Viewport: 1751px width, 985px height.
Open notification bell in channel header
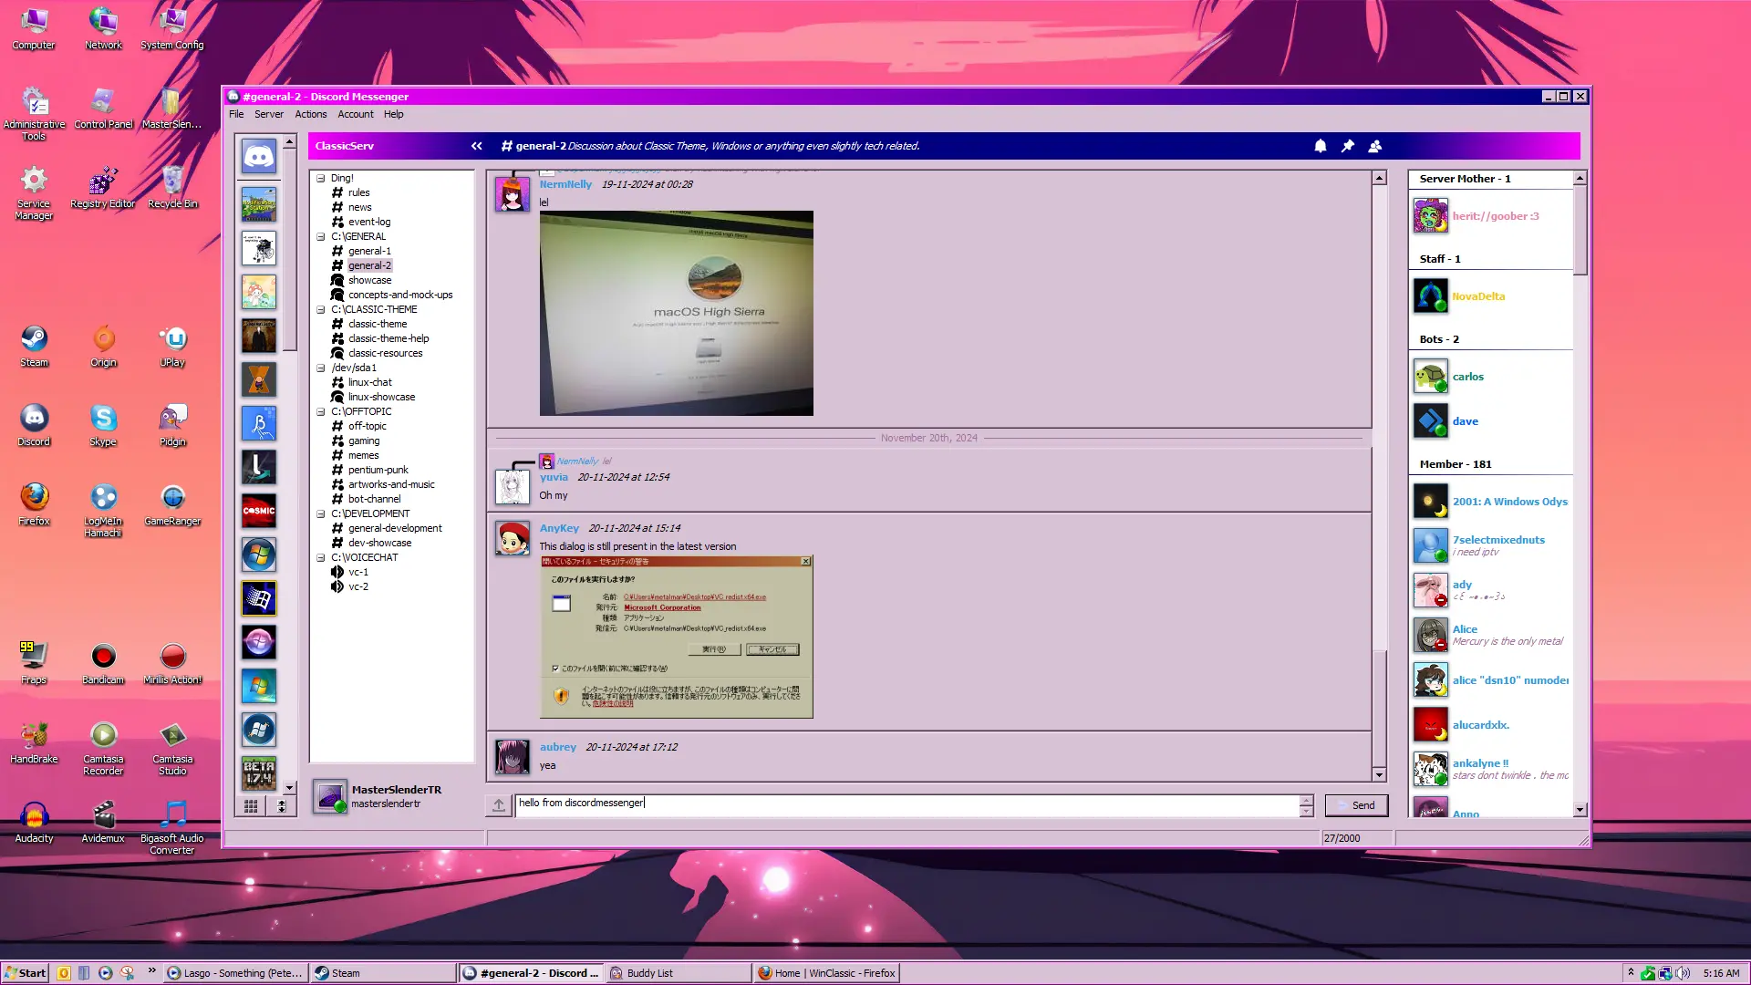click(1320, 146)
